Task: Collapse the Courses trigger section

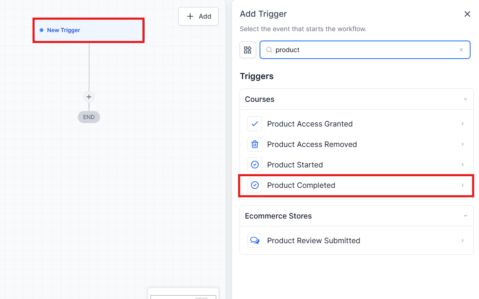Action: (465, 99)
